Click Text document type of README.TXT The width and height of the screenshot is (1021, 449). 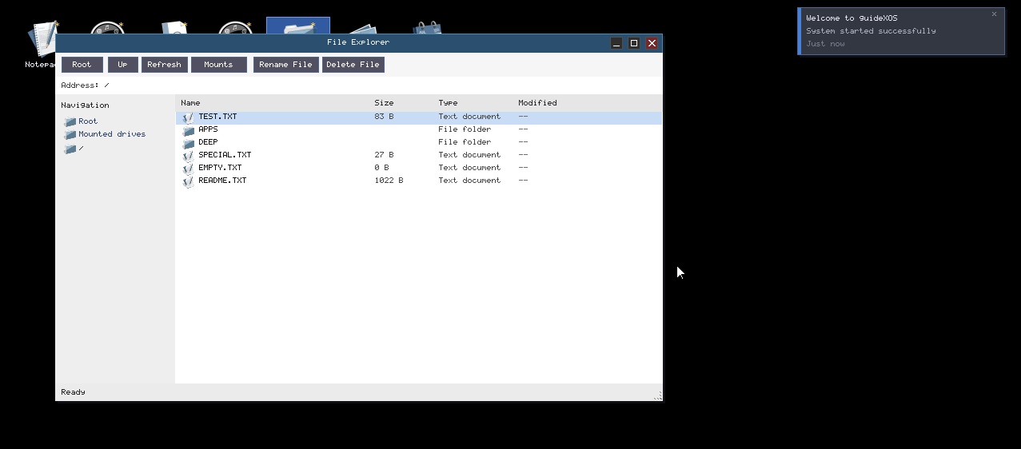pos(469,181)
